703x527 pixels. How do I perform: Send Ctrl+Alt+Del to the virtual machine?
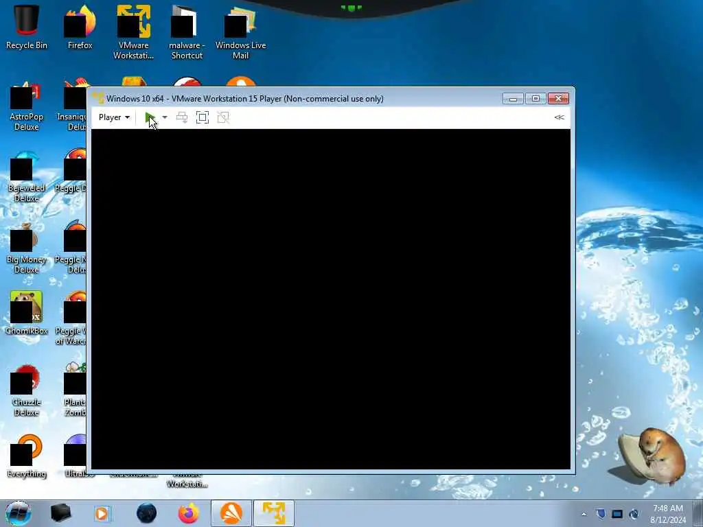tap(181, 117)
